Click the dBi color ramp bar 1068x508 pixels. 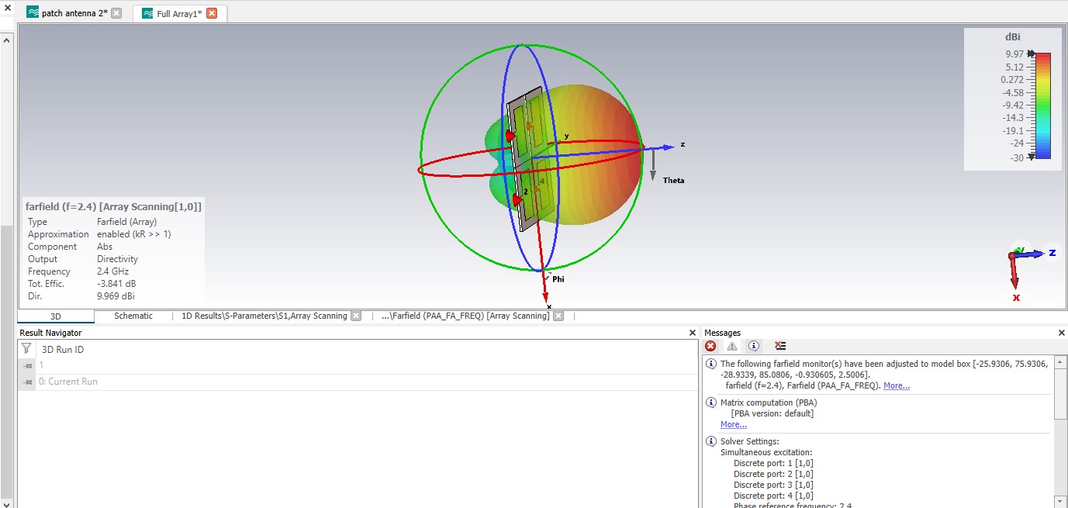(1043, 105)
